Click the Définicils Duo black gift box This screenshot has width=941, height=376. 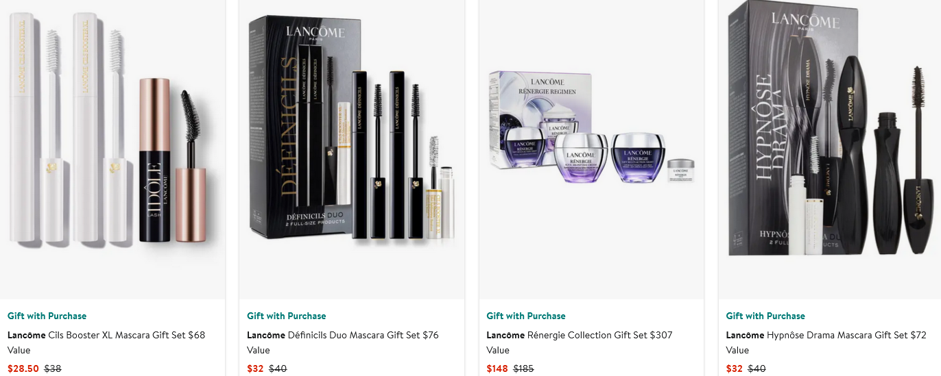click(305, 126)
